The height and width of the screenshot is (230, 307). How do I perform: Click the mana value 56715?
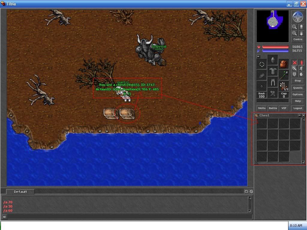point(297,51)
